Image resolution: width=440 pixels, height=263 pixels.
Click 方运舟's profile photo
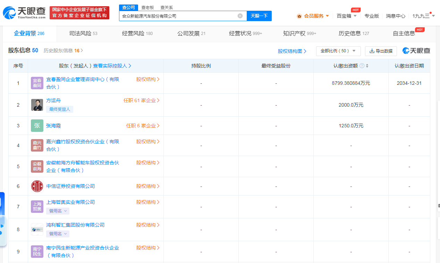point(37,105)
